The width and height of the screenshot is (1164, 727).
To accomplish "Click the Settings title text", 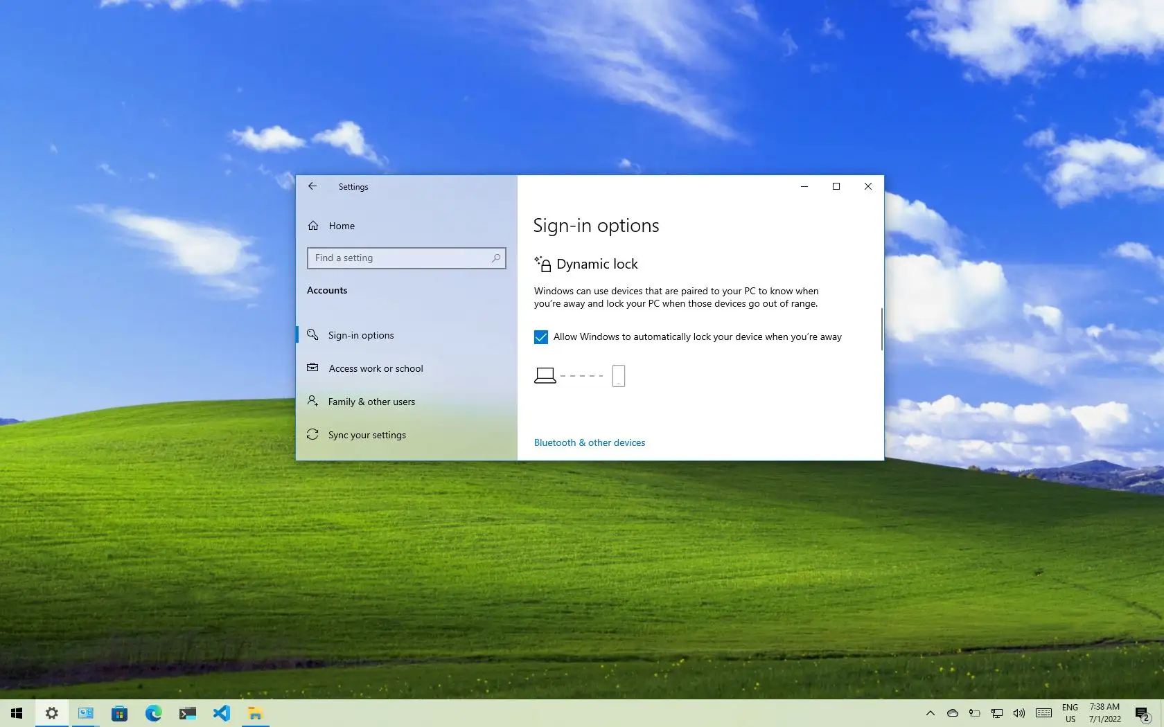I will (x=353, y=187).
